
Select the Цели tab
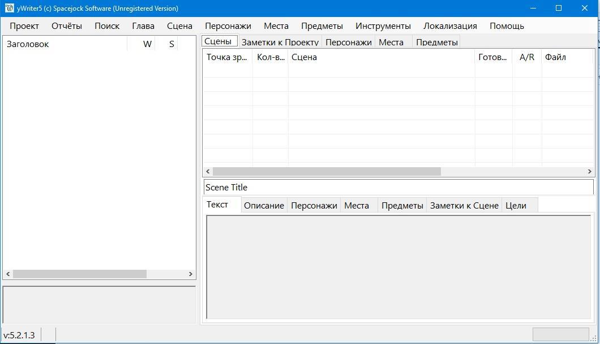click(x=516, y=205)
